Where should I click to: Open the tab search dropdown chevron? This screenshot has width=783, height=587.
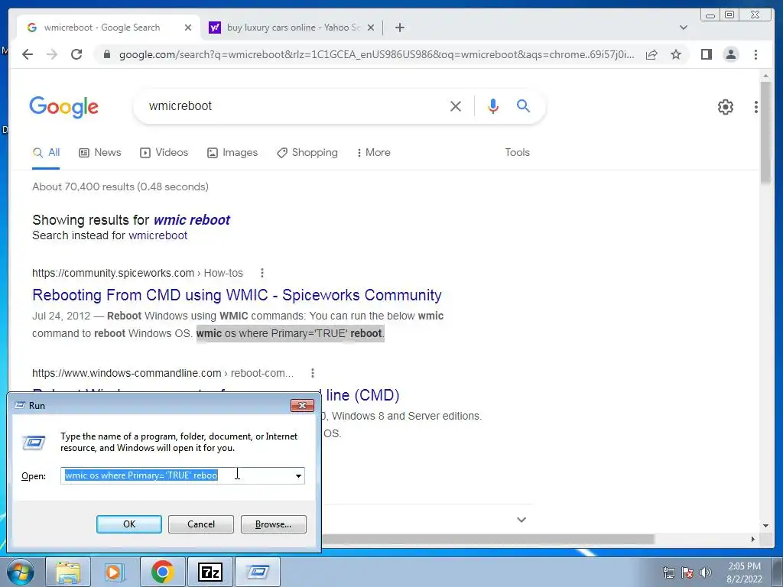pyautogui.click(x=683, y=28)
